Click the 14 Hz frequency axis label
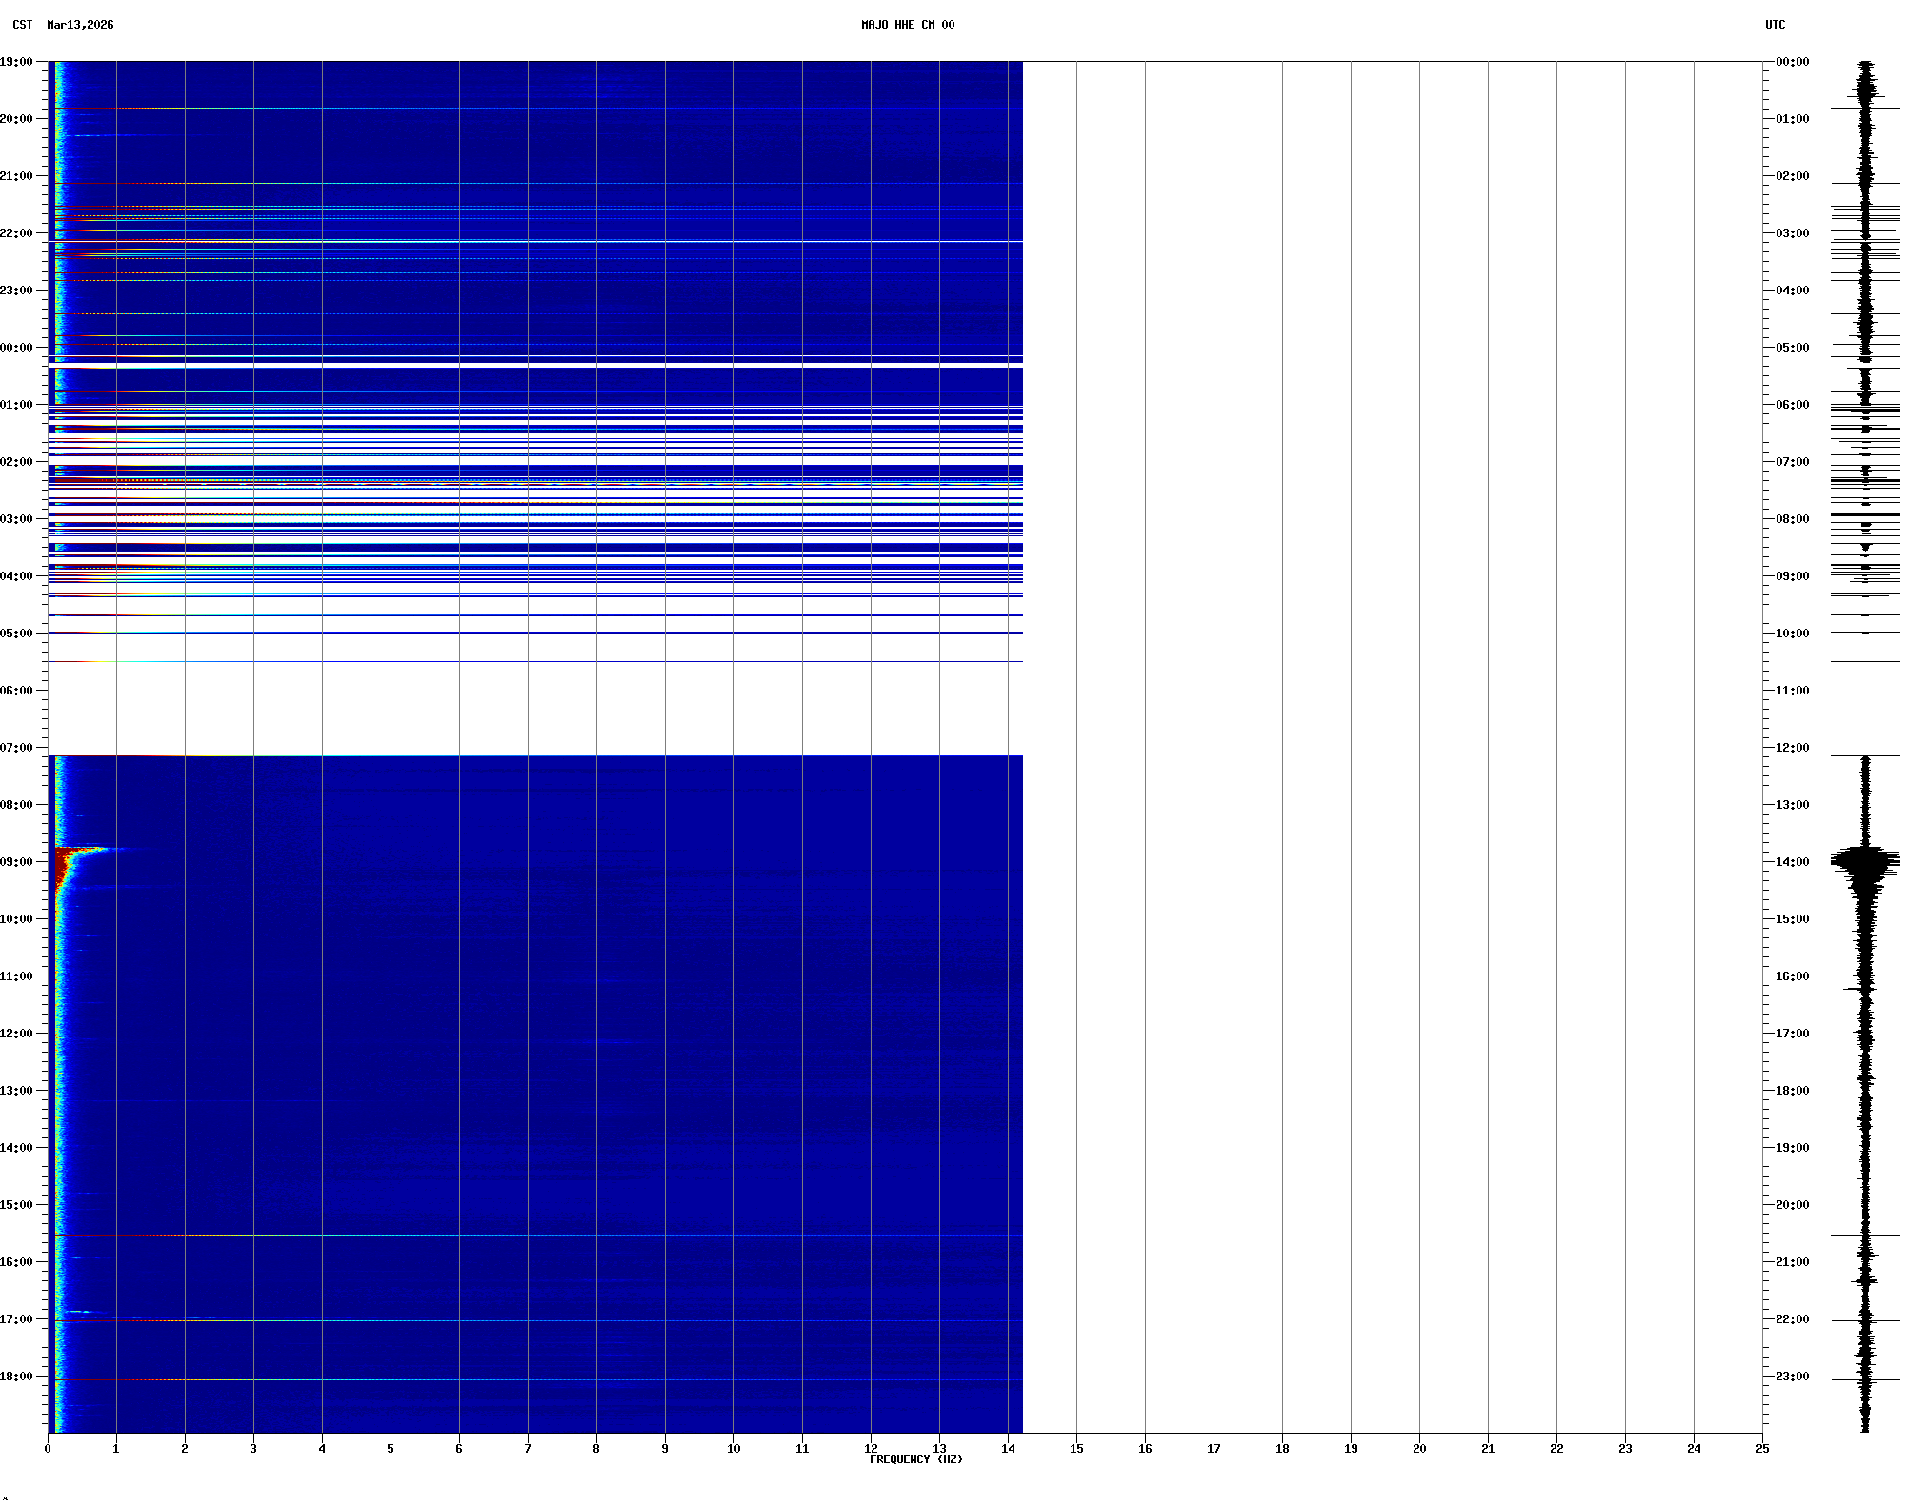This screenshot has height=1509, width=1907. click(1008, 1449)
